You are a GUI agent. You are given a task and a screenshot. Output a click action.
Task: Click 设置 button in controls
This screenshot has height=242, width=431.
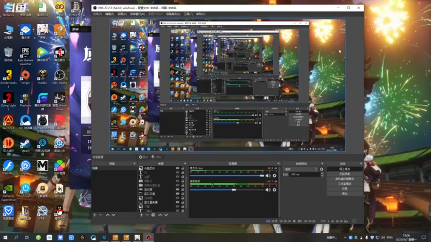345,189
